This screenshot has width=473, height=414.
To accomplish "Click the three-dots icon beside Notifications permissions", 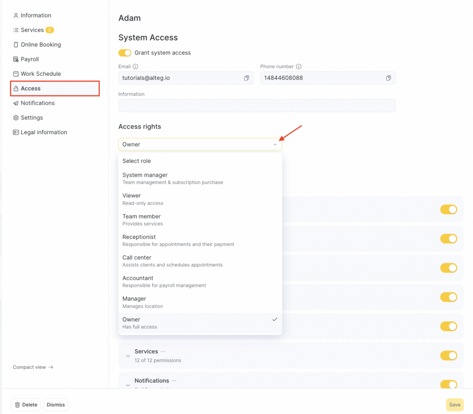I will 174,381.
